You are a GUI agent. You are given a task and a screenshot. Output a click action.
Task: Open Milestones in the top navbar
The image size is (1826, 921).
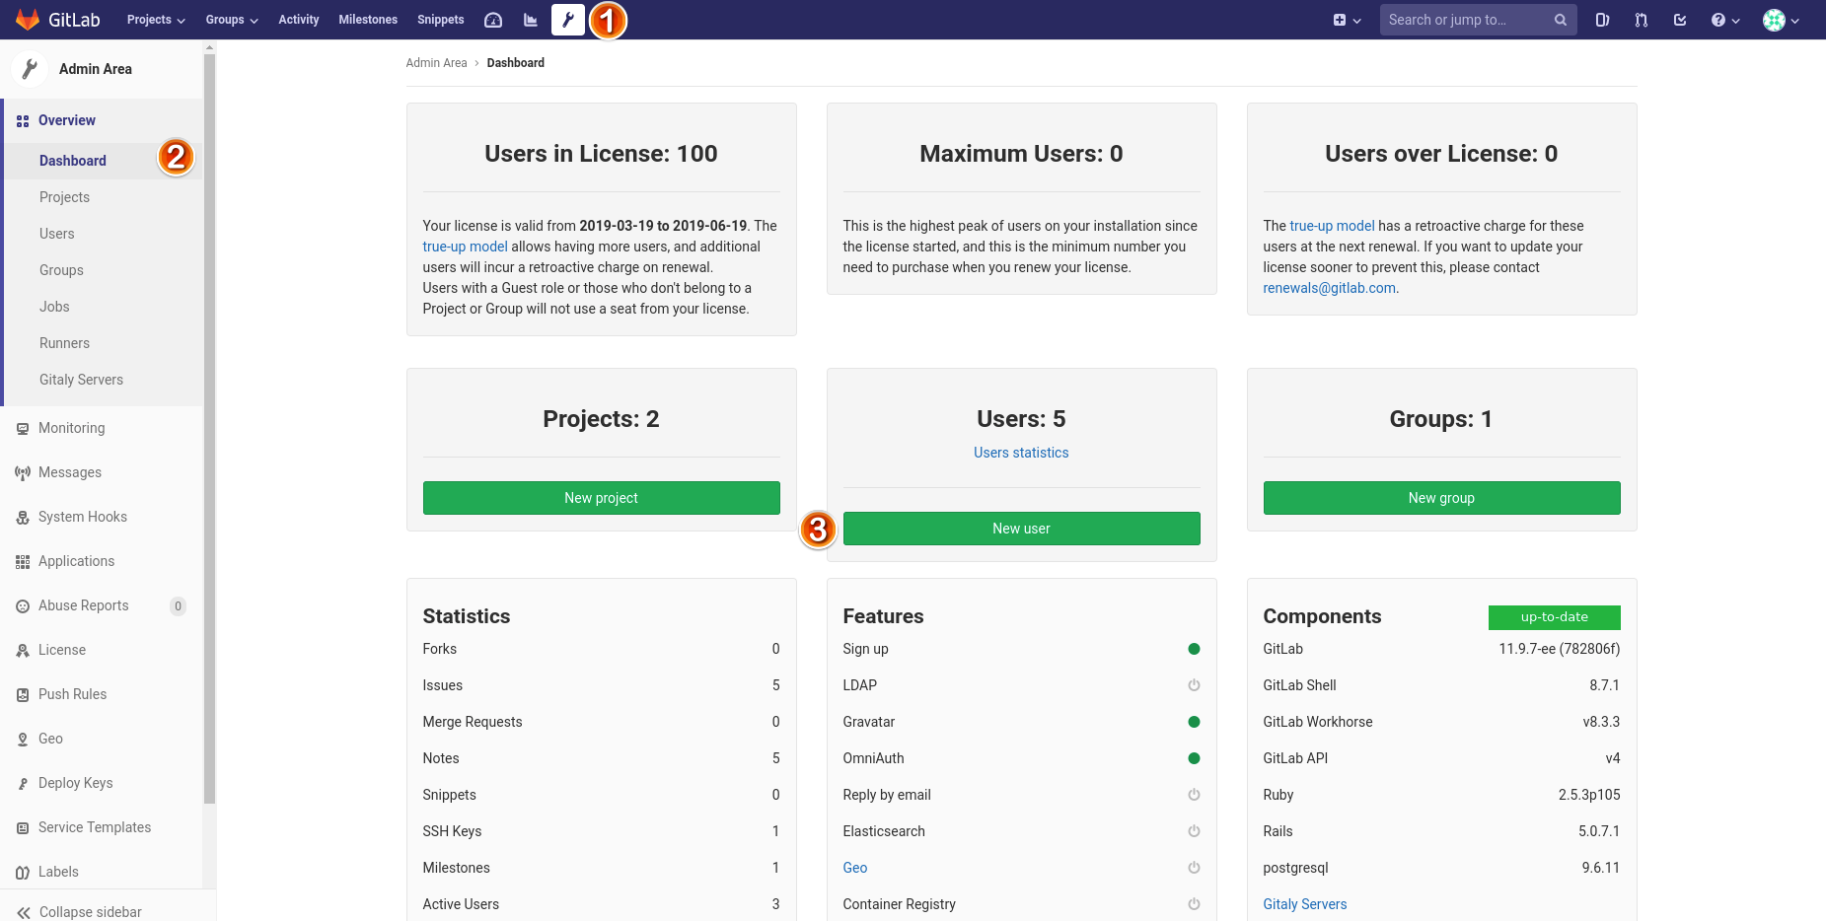point(368,20)
